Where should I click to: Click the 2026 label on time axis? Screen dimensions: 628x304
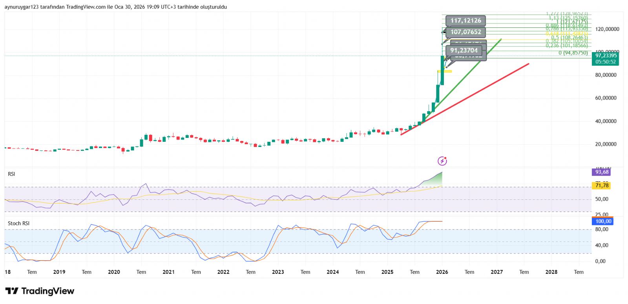point(442,272)
